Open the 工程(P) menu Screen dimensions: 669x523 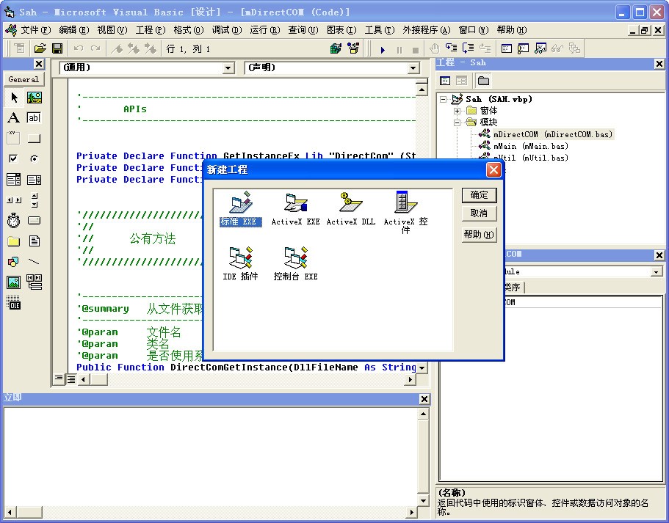[x=150, y=30]
